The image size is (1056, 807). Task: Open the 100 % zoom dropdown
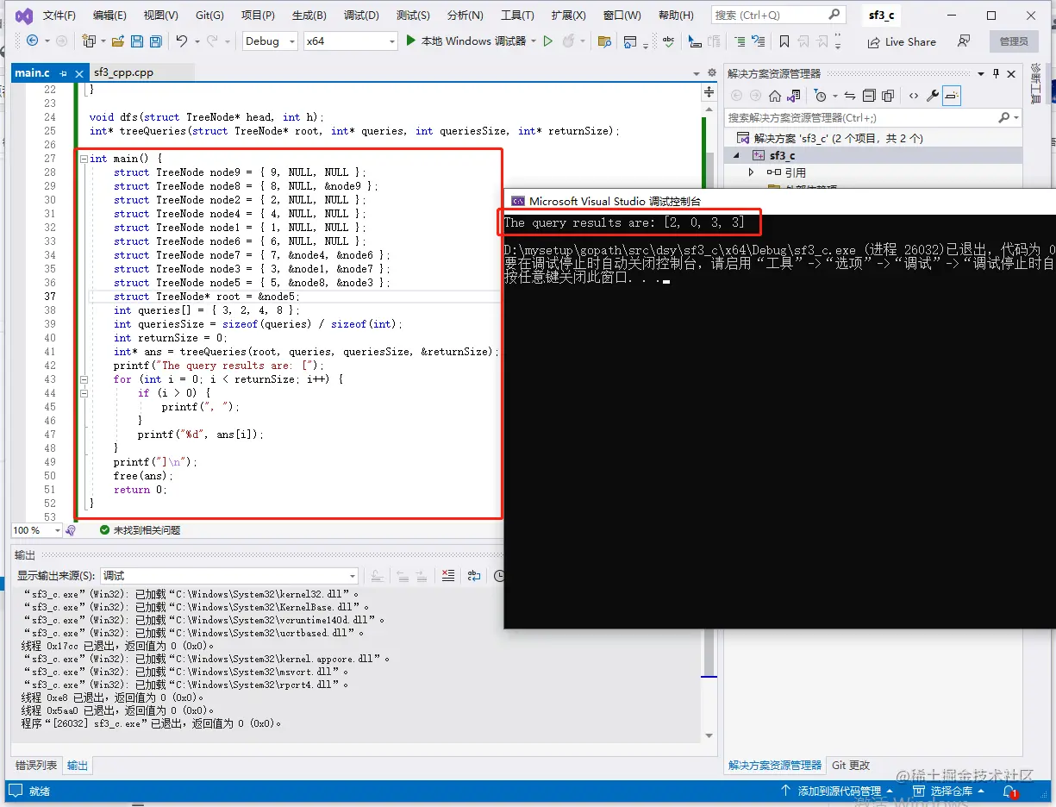tap(36, 530)
